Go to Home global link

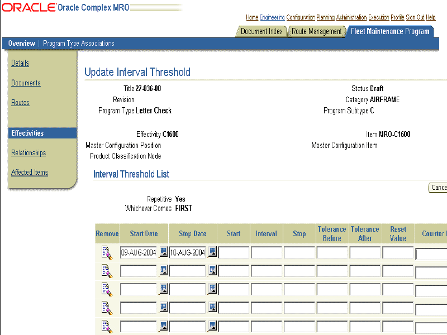[252, 17]
